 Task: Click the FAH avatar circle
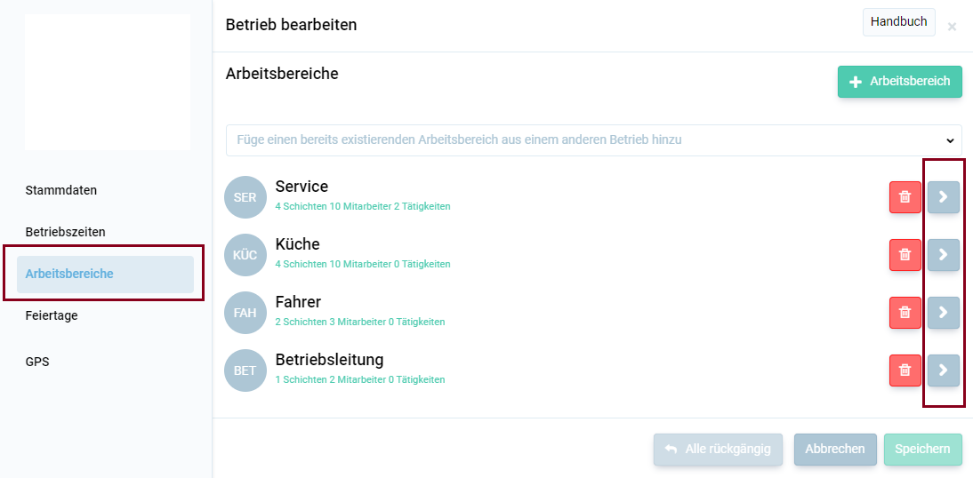pyautogui.click(x=245, y=313)
